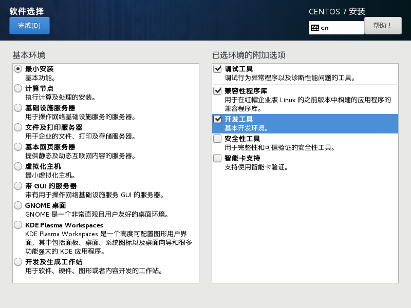Viewport: 411px width, 308px height.
Task: Click the CENTOS 7 安装 title text
Action: click(337, 11)
